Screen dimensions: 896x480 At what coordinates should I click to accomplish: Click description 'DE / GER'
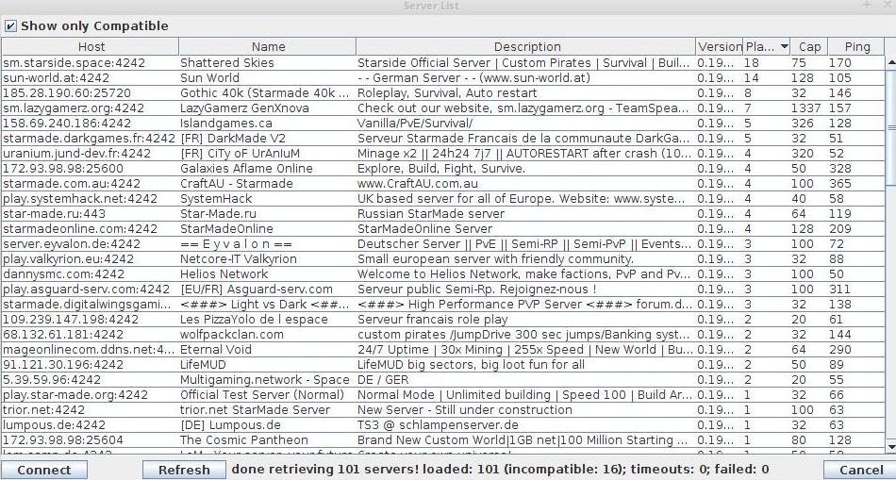383,380
